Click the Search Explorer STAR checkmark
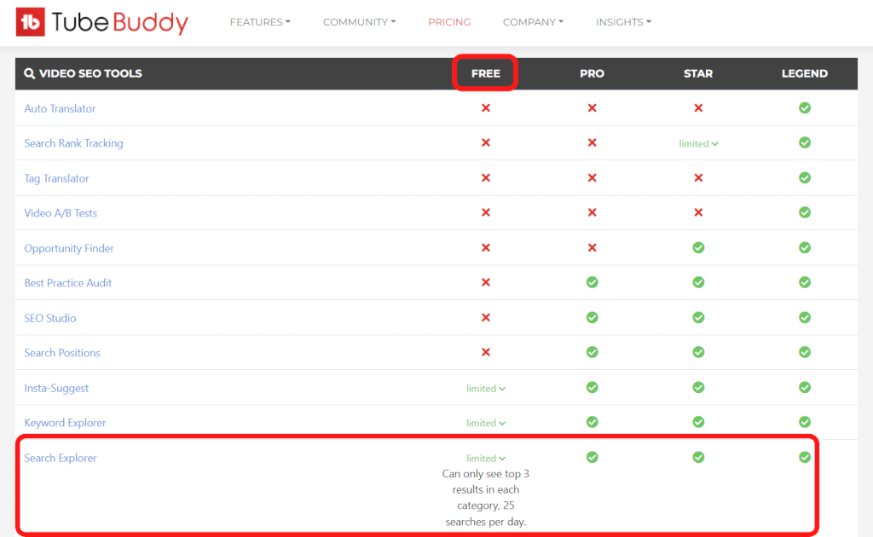The image size is (873, 537). 698,457
